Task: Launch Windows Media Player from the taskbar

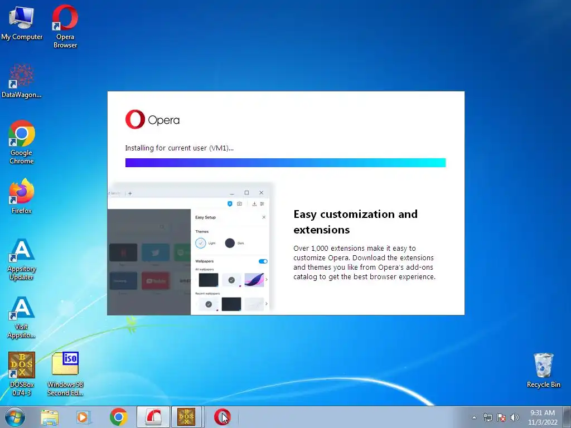Action: (x=84, y=417)
